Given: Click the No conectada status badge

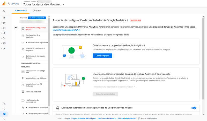Looking at the screenshot, I should [x=136, y=20].
